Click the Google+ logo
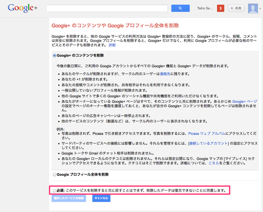This screenshot has width=263, height=212. click(x=23, y=8)
